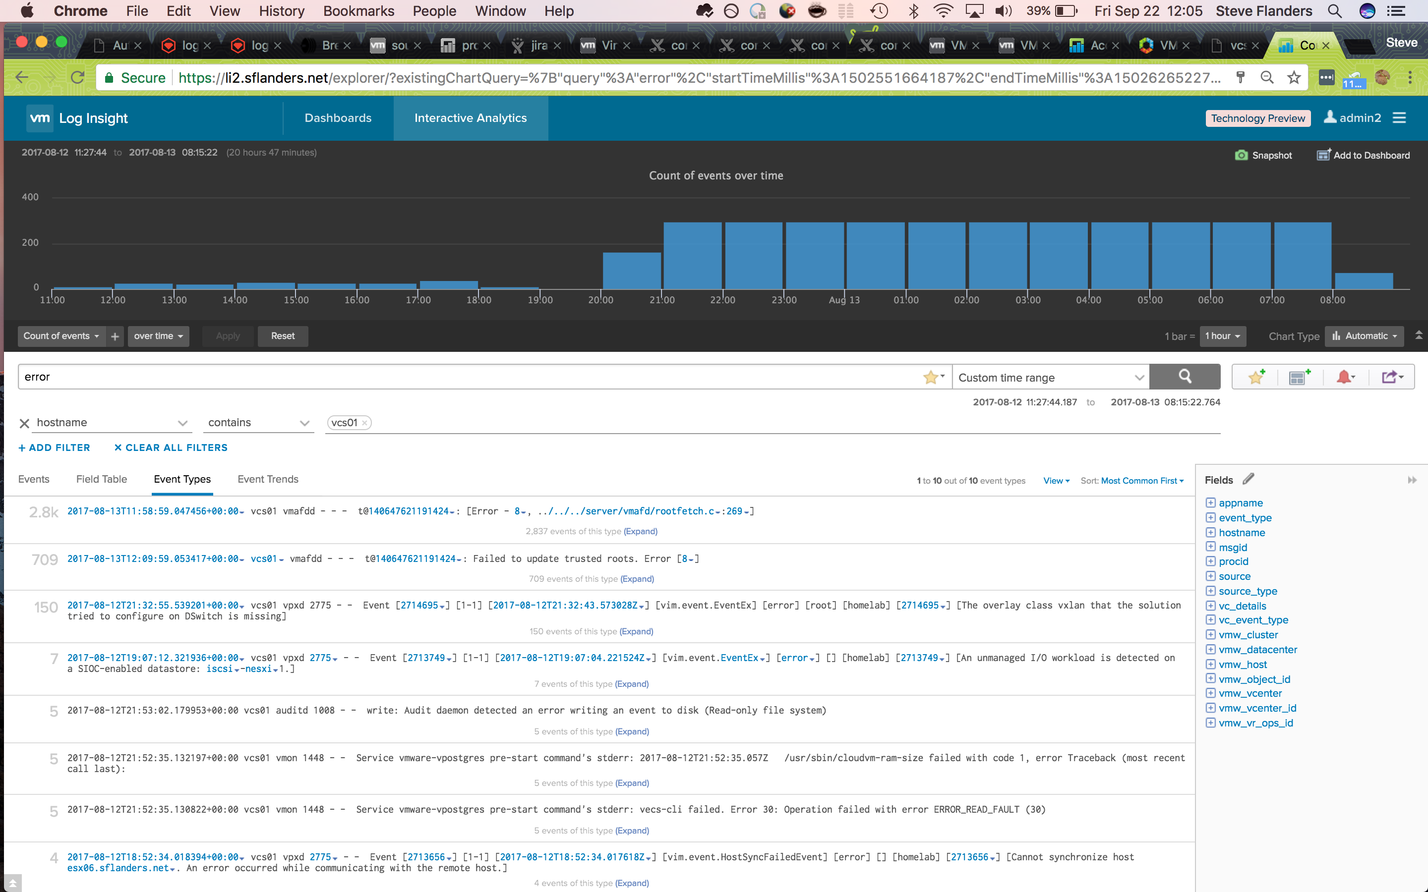Click CLEAR ALL FILTERS link
The width and height of the screenshot is (1428, 892).
tap(171, 448)
